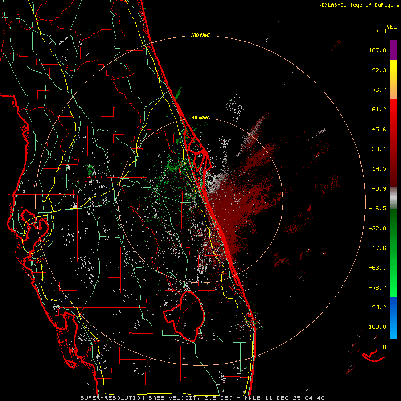Click the 14.5 velocity scale value
The image size is (401, 401).
379,169
